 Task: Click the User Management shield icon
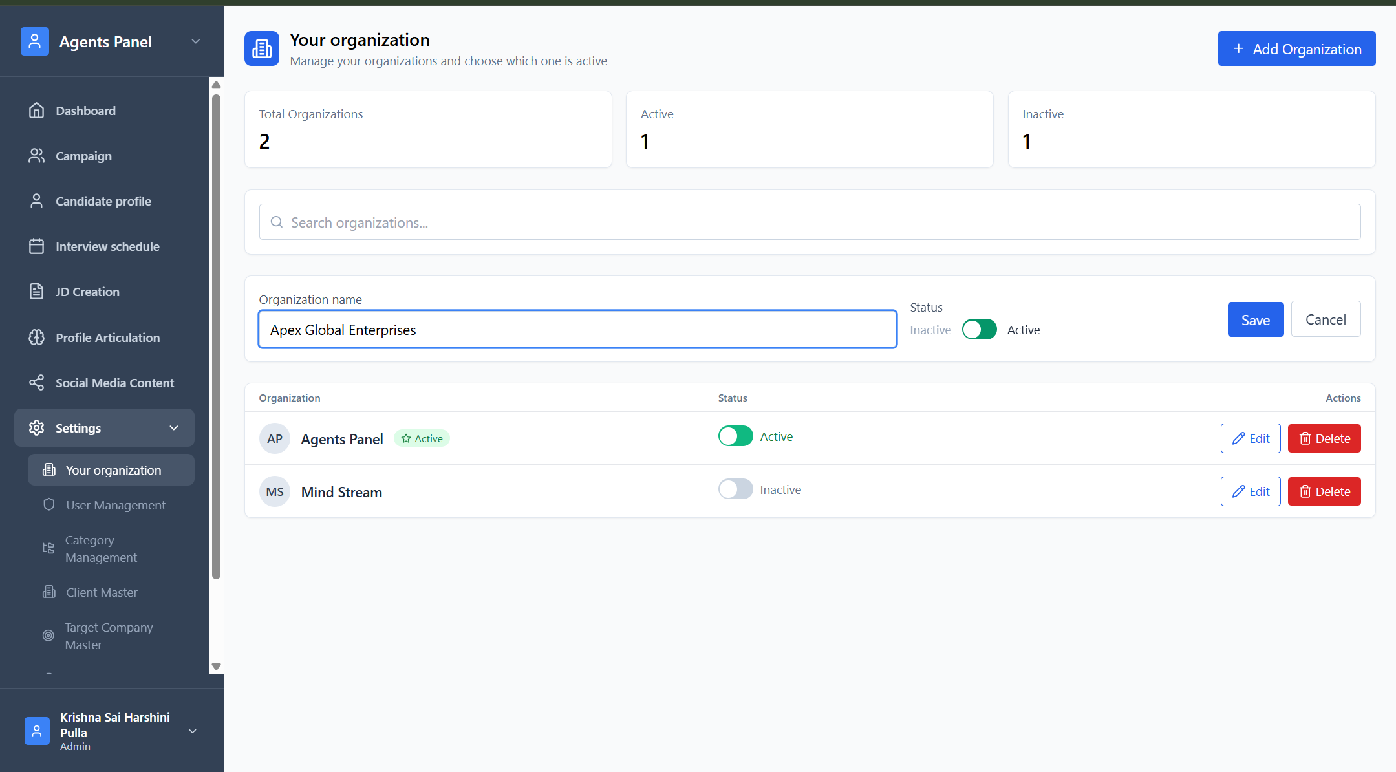pos(48,505)
